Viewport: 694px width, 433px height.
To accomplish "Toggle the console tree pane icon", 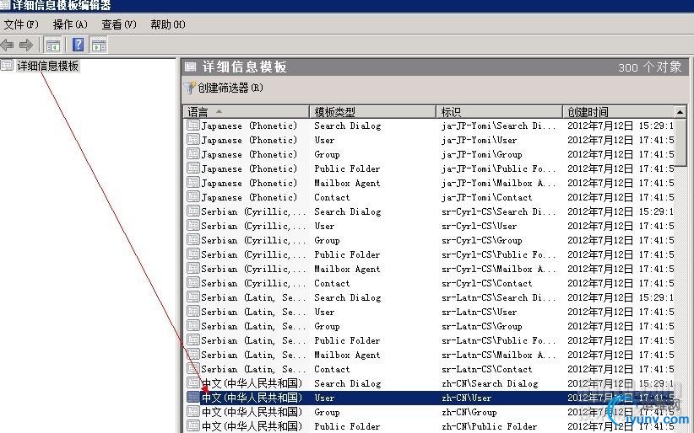I will pos(52,45).
